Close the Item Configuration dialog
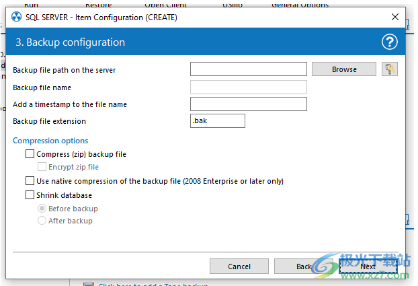The image size is (418, 286). coord(394,17)
